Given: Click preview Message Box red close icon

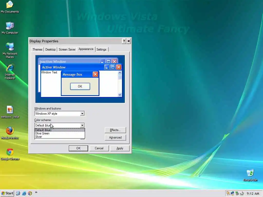Looking at the screenshot, I should coord(95,74).
